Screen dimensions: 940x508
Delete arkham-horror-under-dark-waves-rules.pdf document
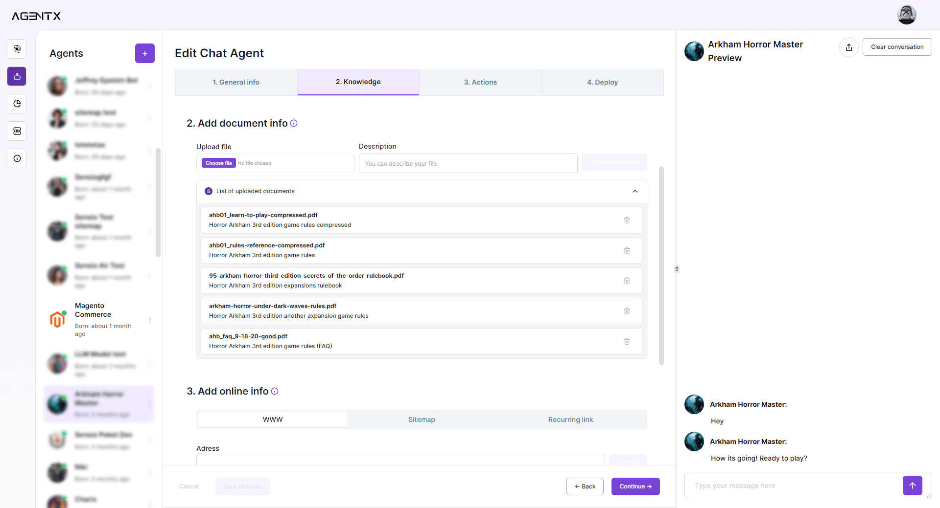pyautogui.click(x=627, y=311)
